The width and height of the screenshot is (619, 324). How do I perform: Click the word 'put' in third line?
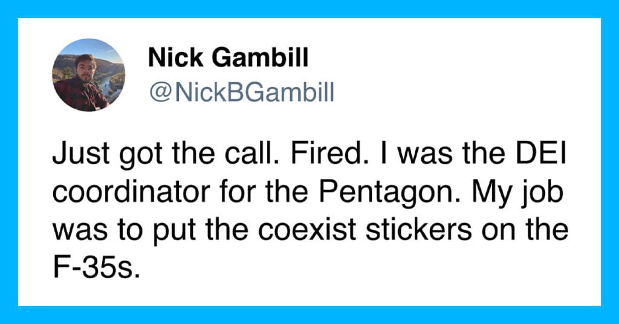[174, 232]
